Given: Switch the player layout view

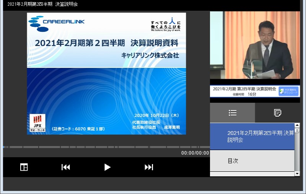Looking at the screenshot, I should point(24,167).
